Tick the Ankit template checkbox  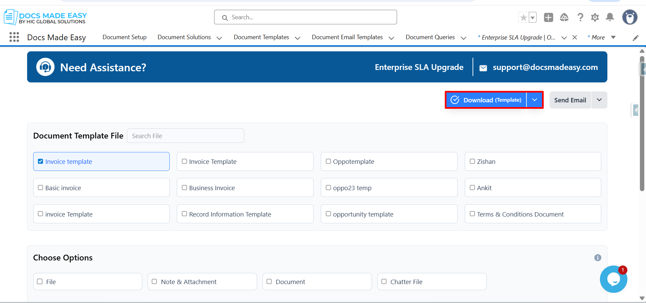(x=472, y=187)
